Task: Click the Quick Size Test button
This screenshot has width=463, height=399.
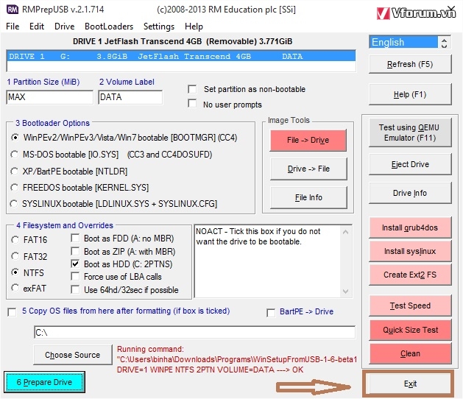Action: (x=410, y=330)
